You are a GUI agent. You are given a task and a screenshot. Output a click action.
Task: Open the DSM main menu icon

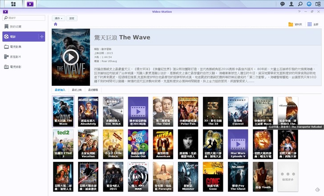click(13, 4)
